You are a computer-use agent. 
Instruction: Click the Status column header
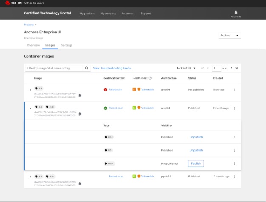tap(192, 78)
